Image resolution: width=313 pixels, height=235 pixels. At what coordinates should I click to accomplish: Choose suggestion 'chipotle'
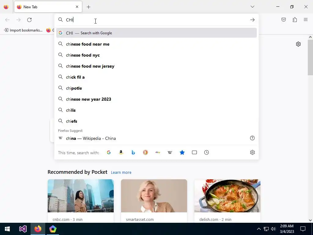point(156,88)
